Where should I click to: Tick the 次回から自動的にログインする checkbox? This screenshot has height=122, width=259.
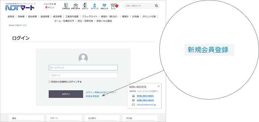(49, 82)
